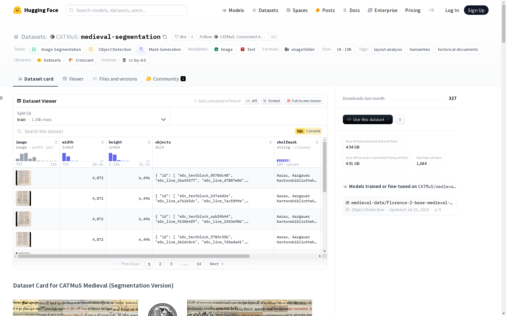Click the Croissant library tag
The image size is (506, 316).
pyautogui.click(x=81, y=60)
